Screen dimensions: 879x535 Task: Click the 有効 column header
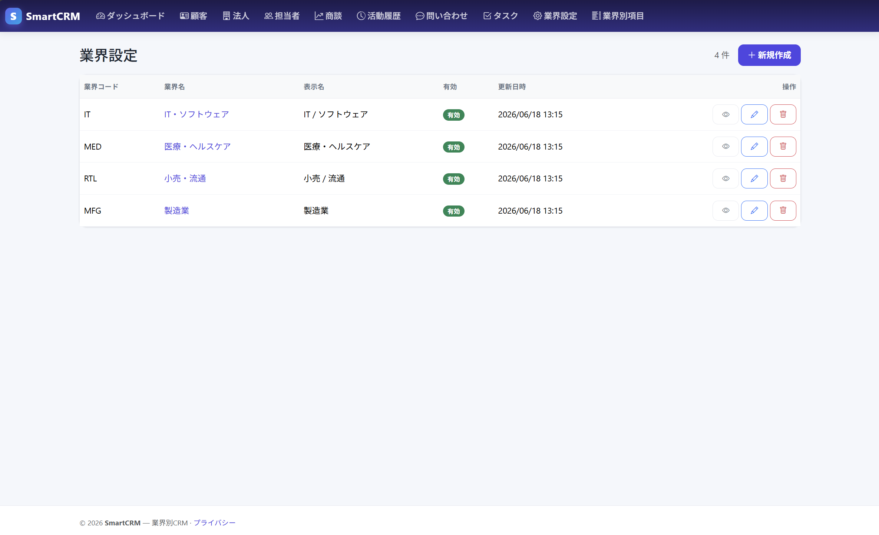tap(450, 87)
